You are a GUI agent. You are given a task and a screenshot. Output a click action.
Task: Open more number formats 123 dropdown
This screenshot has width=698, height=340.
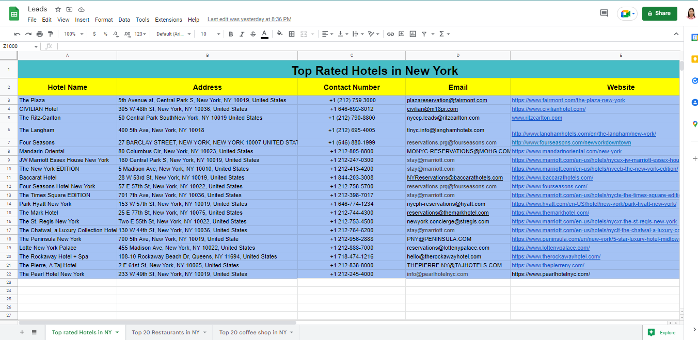click(x=140, y=34)
